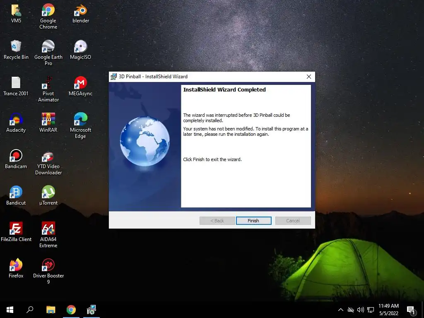
Task: Click the installer icon in the wizard title bar
Action: (x=113, y=77)
